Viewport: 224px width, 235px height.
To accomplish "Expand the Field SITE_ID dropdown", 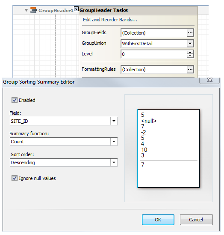I will click(x=114, y=121).
